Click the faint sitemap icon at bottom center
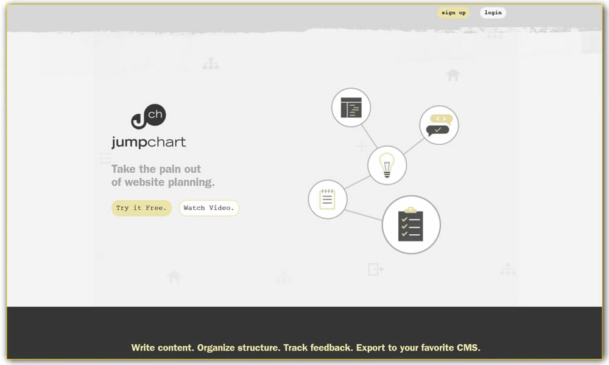Image resolution: width=609 pixels, height=365 pixels. coord(283,277)
